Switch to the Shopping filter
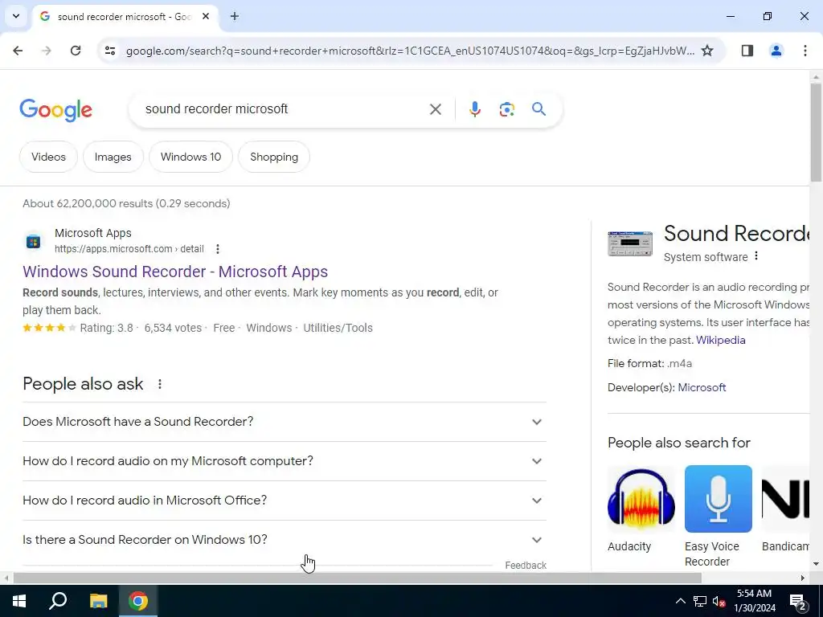823x617 pixels. click(x=274, y=157)
